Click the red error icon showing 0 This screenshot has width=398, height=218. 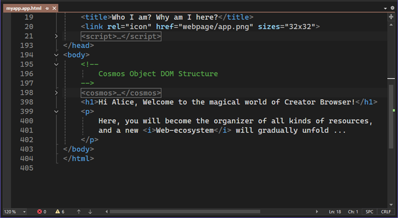click(x=39, y=212)
